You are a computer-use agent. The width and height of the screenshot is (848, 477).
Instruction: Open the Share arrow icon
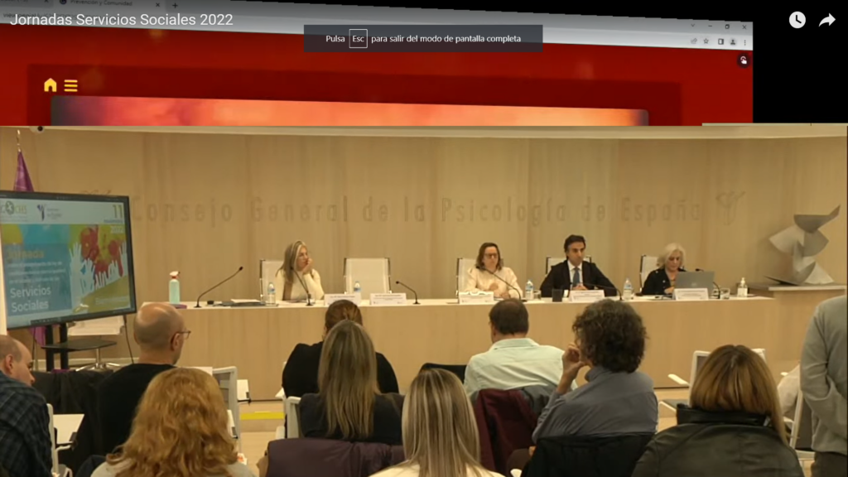coord(826,20)
